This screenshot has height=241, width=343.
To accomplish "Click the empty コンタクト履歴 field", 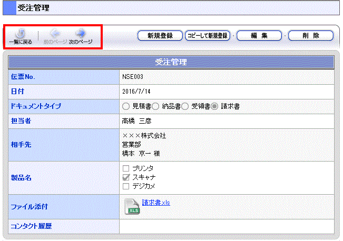I will [227, 226].
